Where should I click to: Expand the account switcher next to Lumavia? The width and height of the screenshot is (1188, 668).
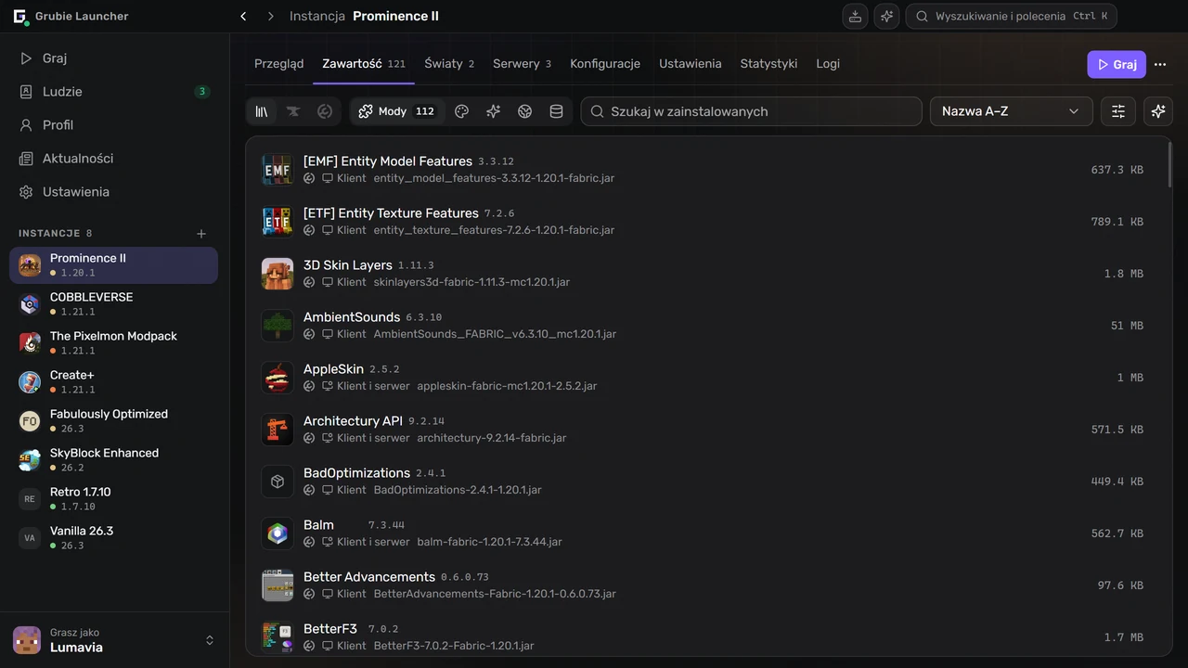tap(210, 640)
